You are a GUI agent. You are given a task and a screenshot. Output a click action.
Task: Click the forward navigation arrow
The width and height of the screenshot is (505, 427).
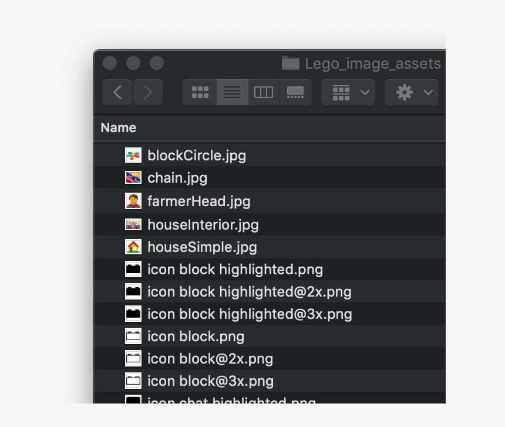point(147,92)
